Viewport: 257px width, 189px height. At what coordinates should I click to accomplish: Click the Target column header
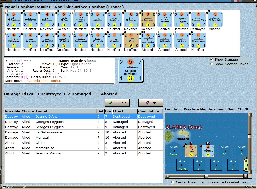(x=66, y=111)
